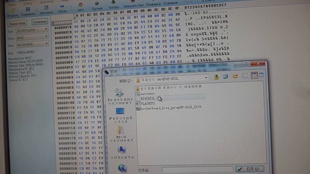The image size is (310, 174).
Task: Click the Заполнить buffer toolbar icon
Action: coord(46,8)
